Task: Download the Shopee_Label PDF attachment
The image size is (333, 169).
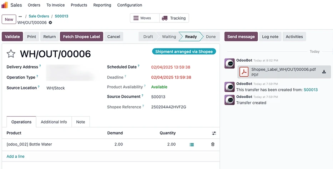Action: tap(324, 72)
